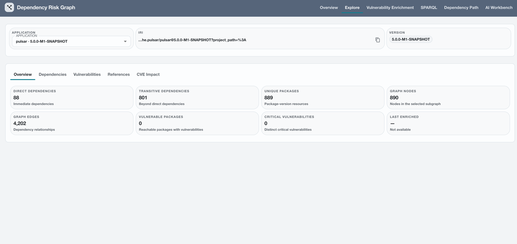Open Vulnerability Enrichment in top navigation
Viewport: 517px width, 244px height.
[390, 8]
